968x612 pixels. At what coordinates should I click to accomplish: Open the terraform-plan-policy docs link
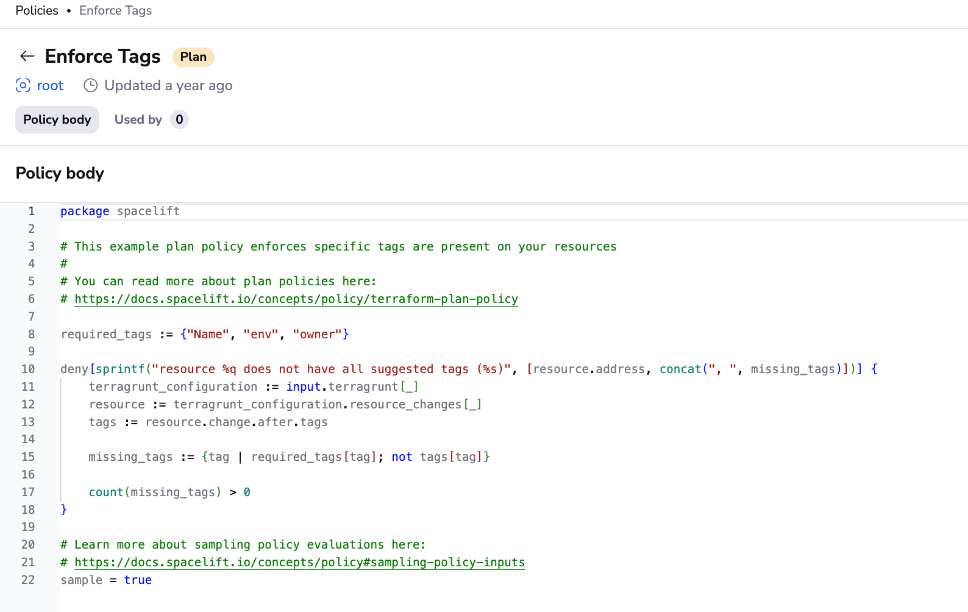296,299
